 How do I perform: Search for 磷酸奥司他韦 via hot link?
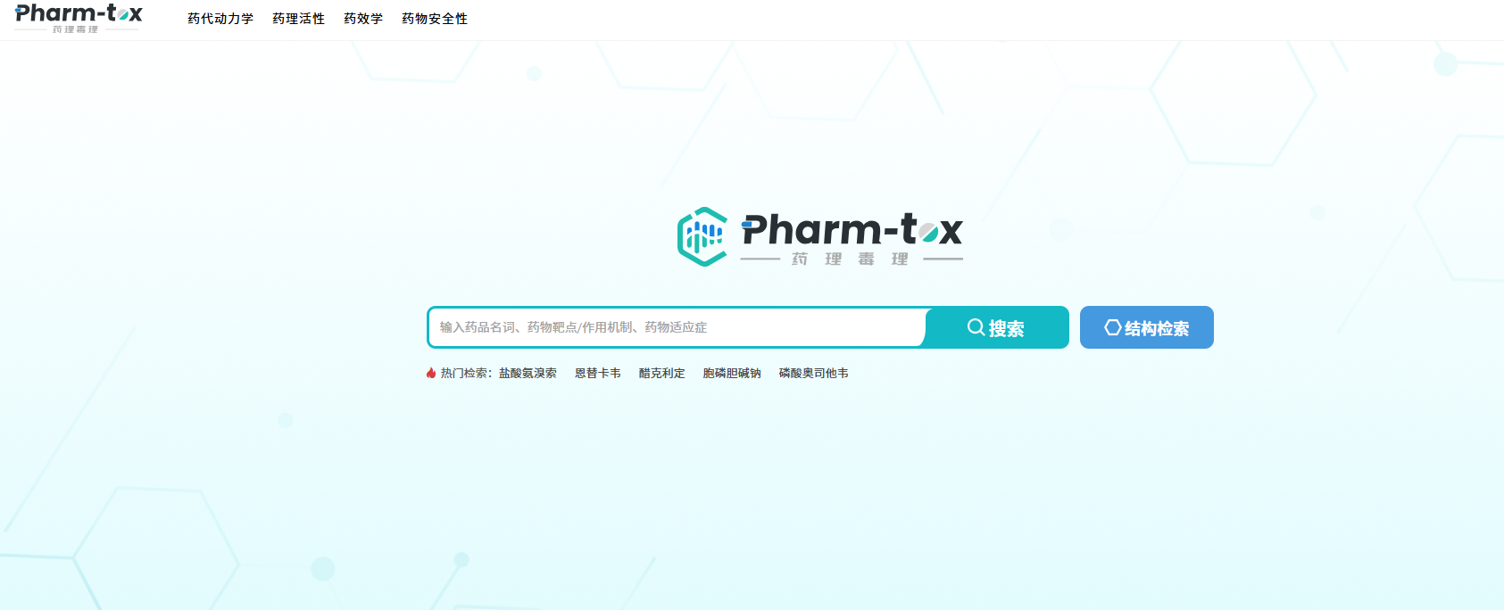[x=814, y=373]
